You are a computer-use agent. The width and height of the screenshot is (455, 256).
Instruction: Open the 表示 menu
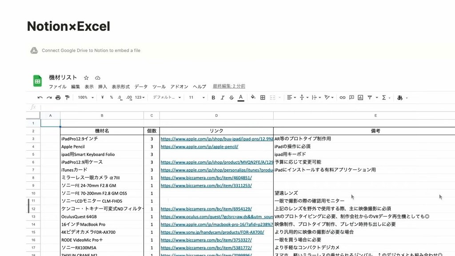[x=89, y=87]
